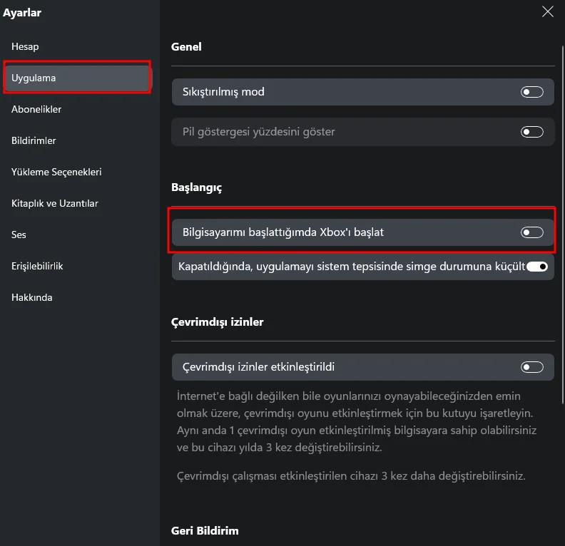Open Erişilebilirlik settings
Screen dimensions: 565x546
point(38,266)
